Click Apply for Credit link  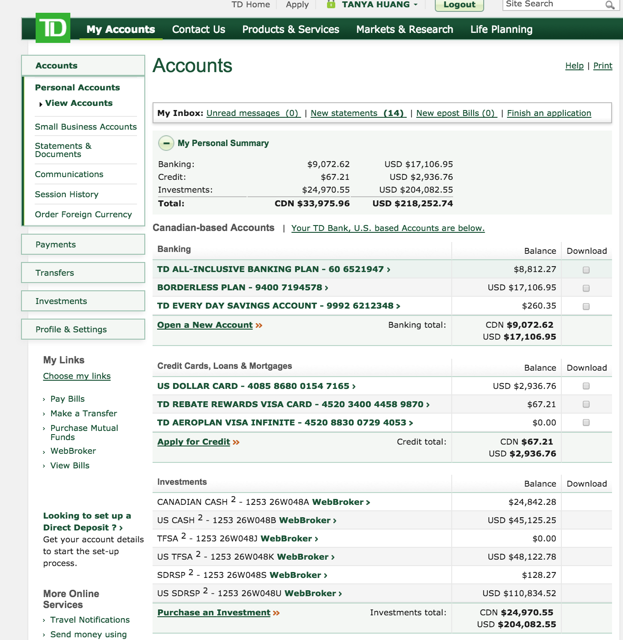pos(194,442)
